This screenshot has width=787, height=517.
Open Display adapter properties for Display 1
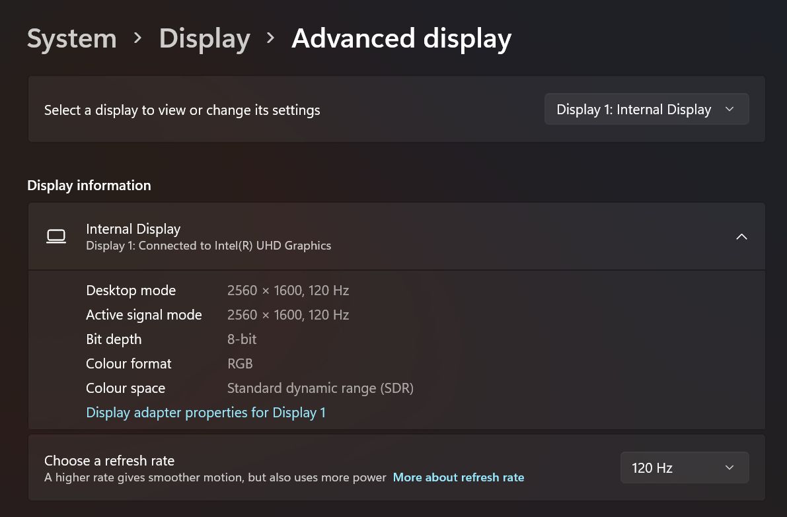point(206,412)
